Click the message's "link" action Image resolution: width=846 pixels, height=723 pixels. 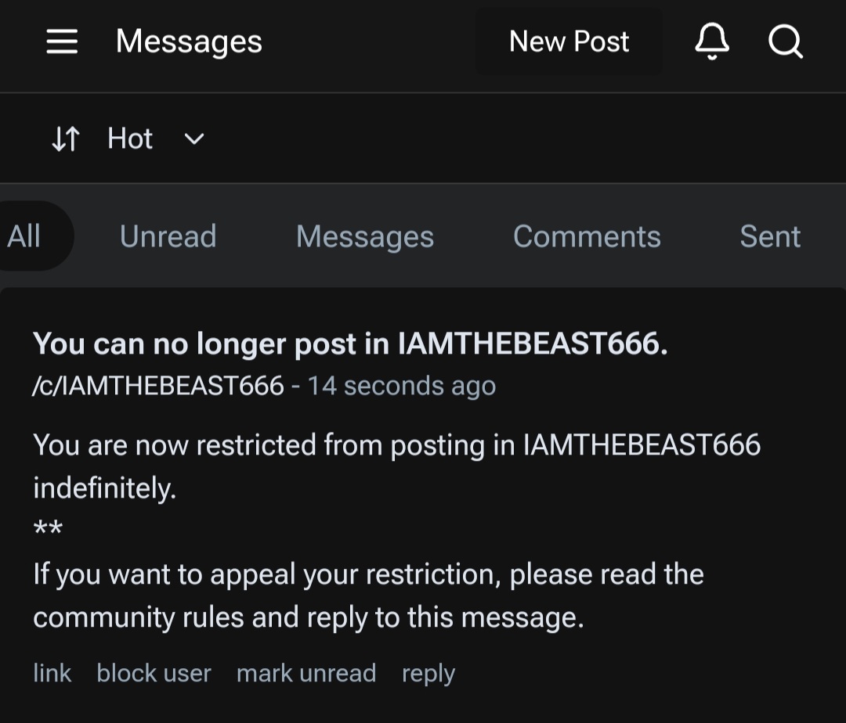point(52,673)
